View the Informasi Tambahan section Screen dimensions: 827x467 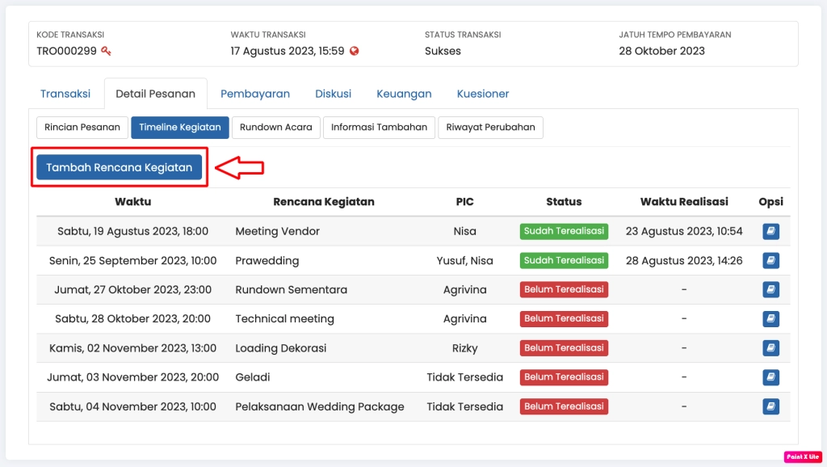click(380, 128)
